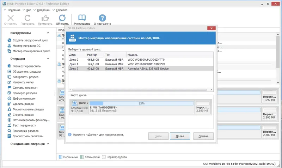Click scroll-down arrow in main partition list

pos(278,83)
